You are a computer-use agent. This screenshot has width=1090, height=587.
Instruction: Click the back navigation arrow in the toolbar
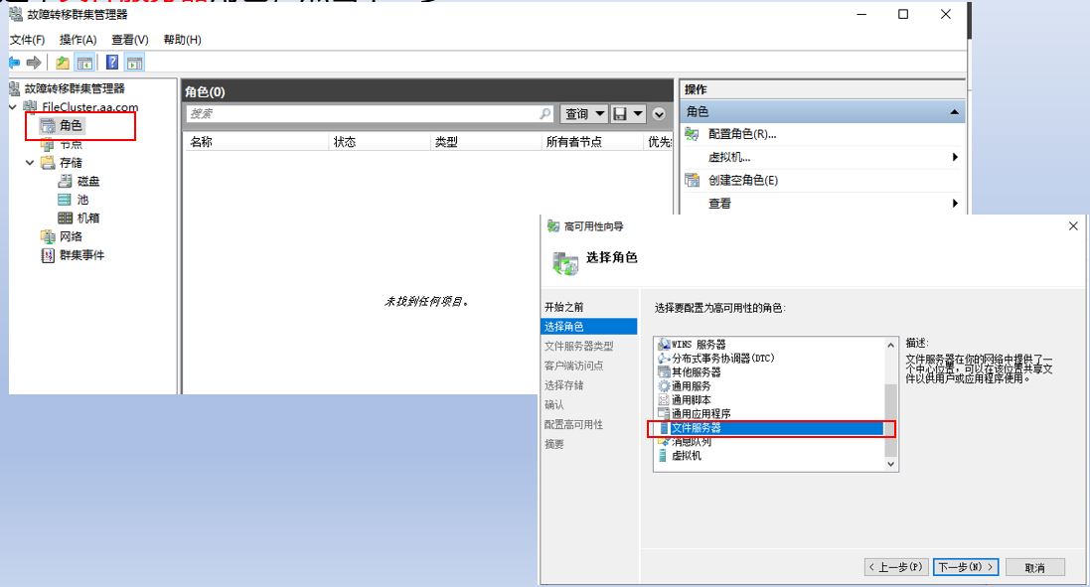click(x=15, y=61)
